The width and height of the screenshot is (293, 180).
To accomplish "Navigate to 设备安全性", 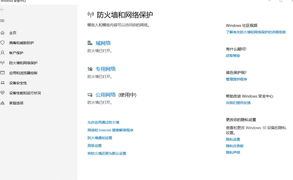I will [18, 83].
